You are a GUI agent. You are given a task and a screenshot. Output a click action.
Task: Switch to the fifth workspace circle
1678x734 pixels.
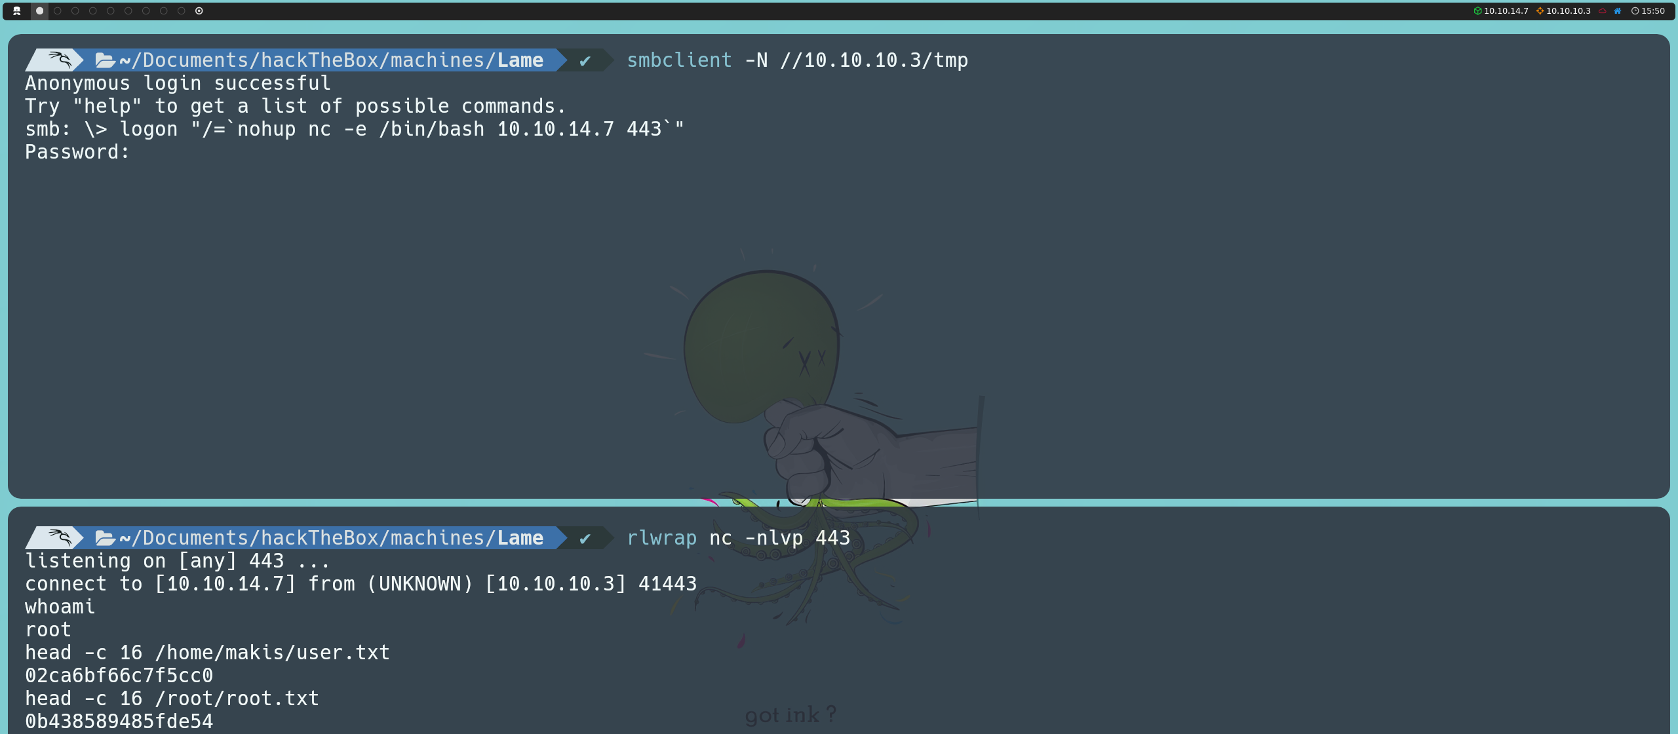point(111,10)
